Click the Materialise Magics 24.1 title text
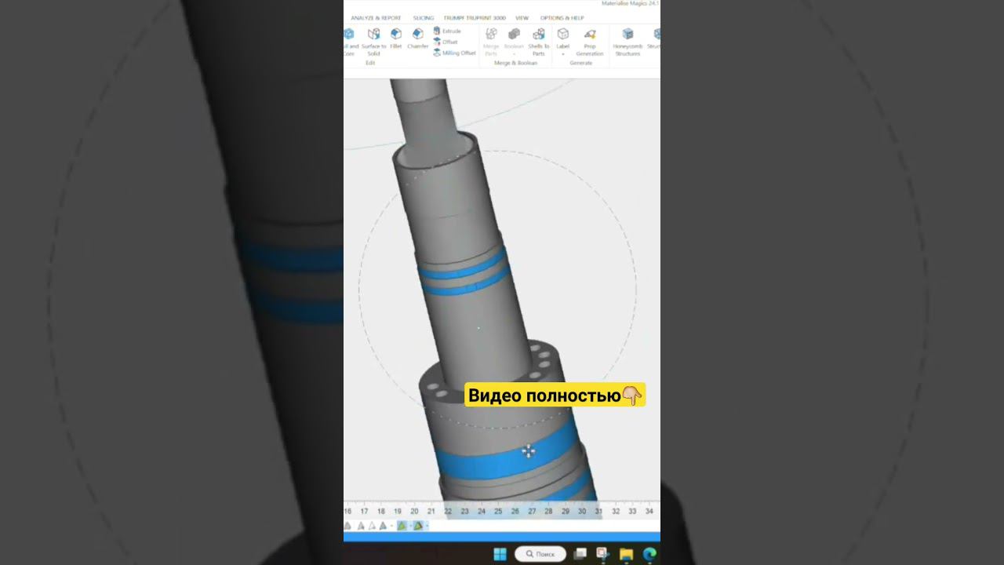The image size is (1004, 565). [630, 3]
